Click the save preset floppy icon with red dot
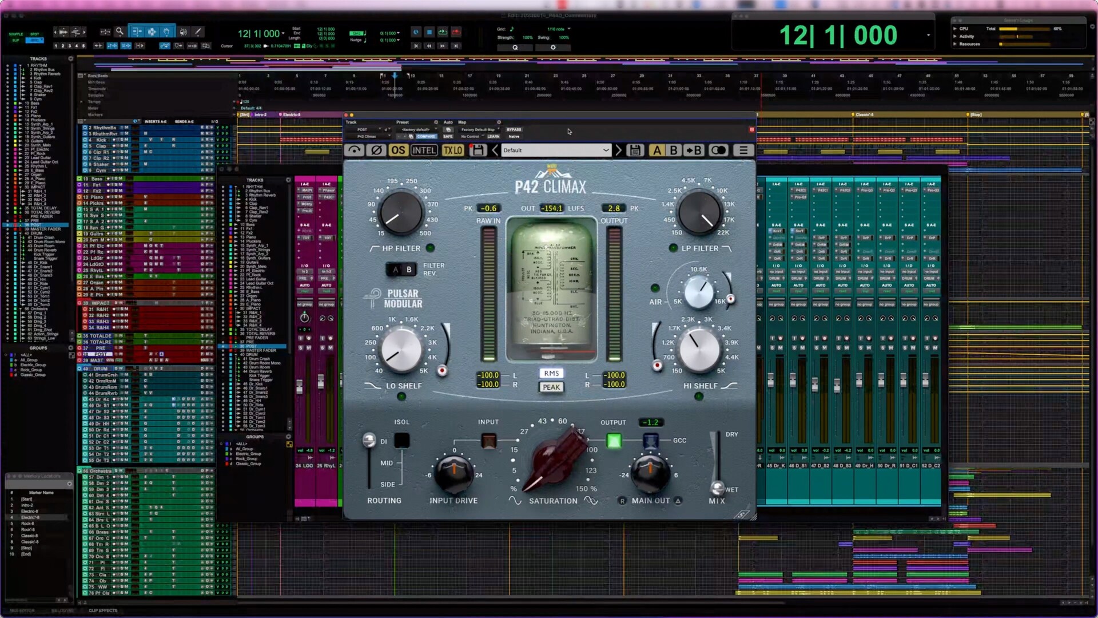The image size is (1098, 618). tap(478, 150)
